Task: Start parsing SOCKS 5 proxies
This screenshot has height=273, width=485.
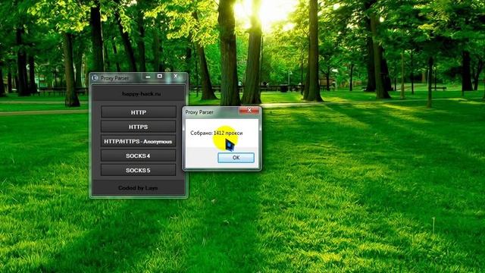Action: tap(138, 170)
